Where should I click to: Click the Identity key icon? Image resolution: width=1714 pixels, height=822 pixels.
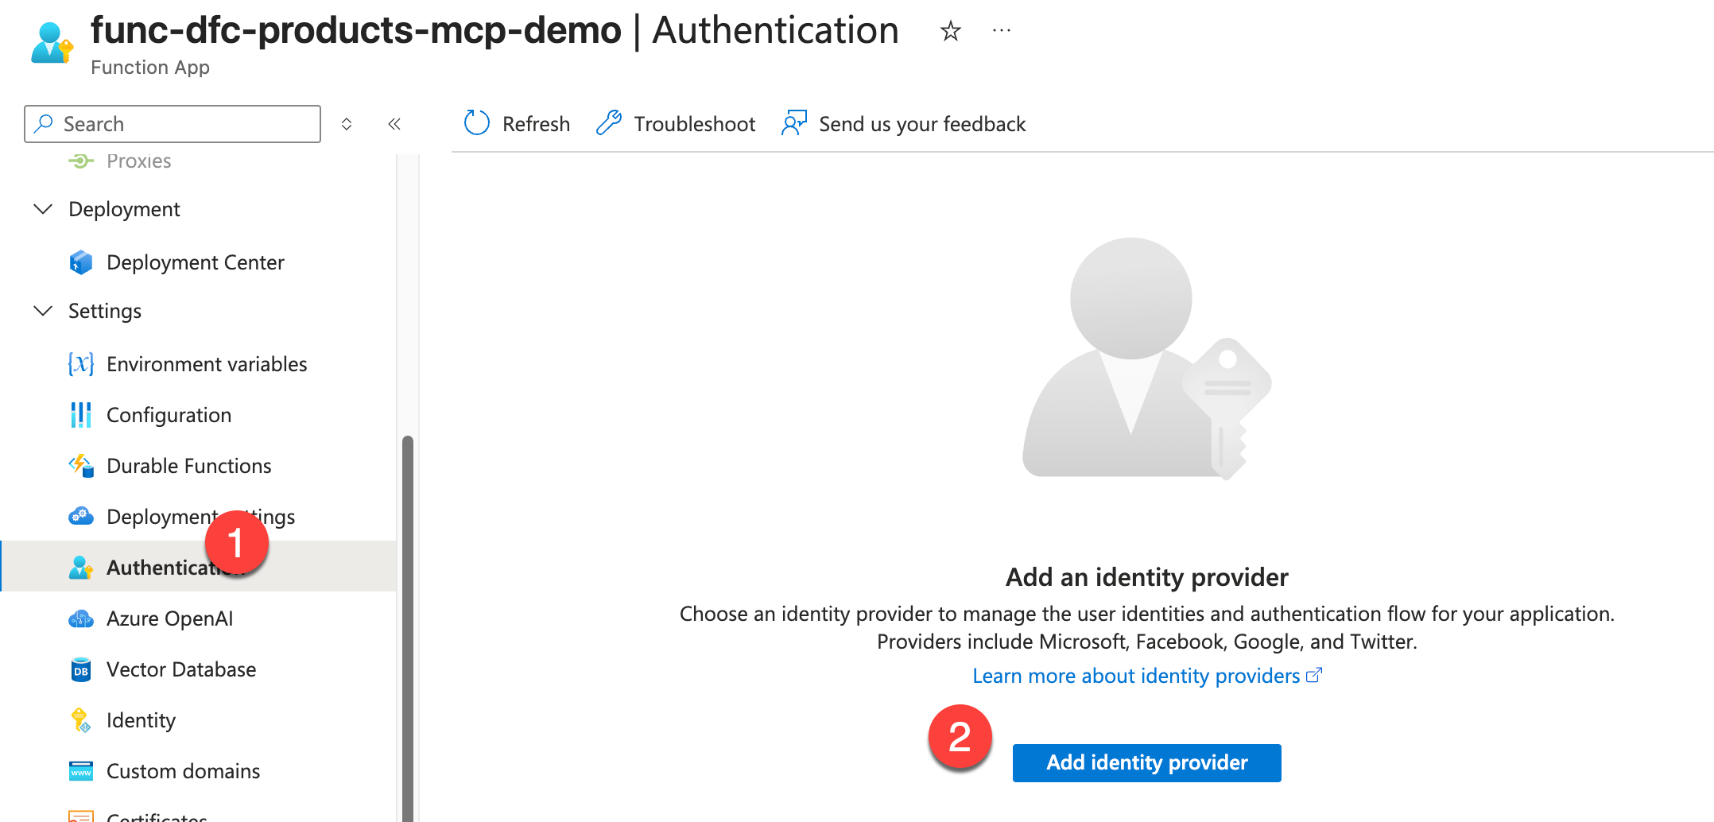tap(81, 720)
